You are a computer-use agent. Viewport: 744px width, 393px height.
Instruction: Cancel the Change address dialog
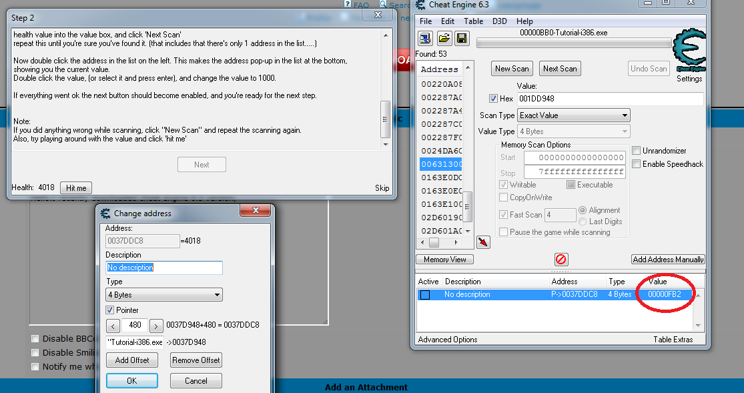coord(196,381)
